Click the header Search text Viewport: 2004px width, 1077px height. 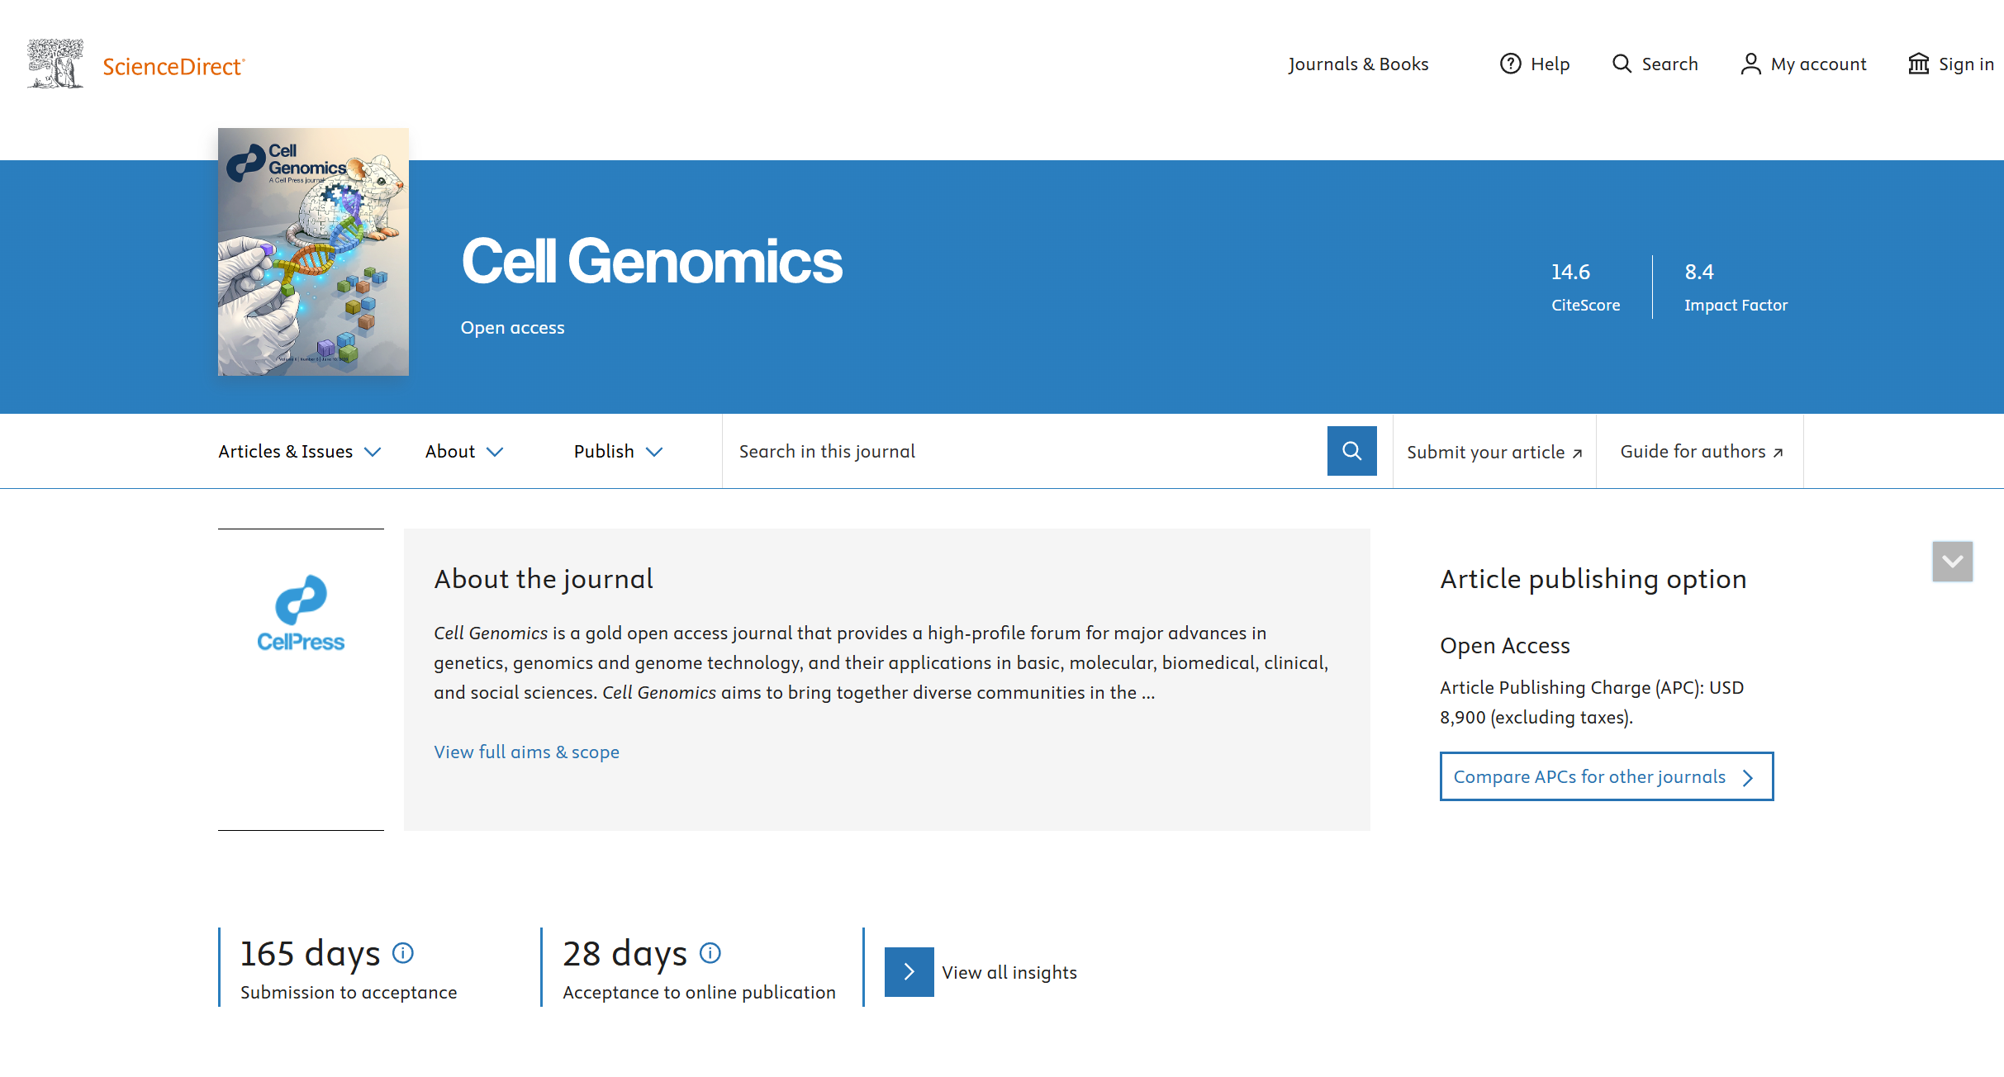click(1670, 64)
